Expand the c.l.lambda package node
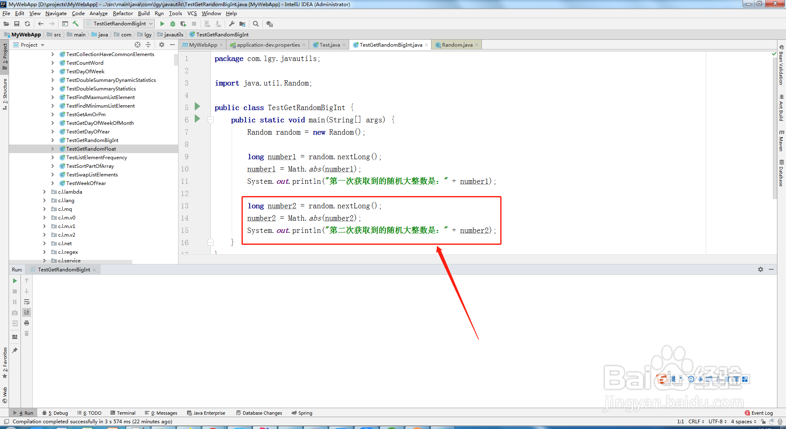786x429 pixels. (44, 192)
